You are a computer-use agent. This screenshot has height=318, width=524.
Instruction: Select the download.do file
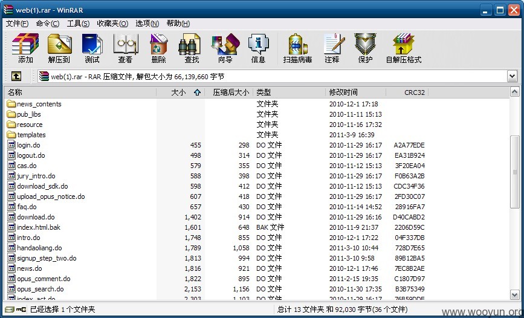pyautogui.click(x=36, y=217)
